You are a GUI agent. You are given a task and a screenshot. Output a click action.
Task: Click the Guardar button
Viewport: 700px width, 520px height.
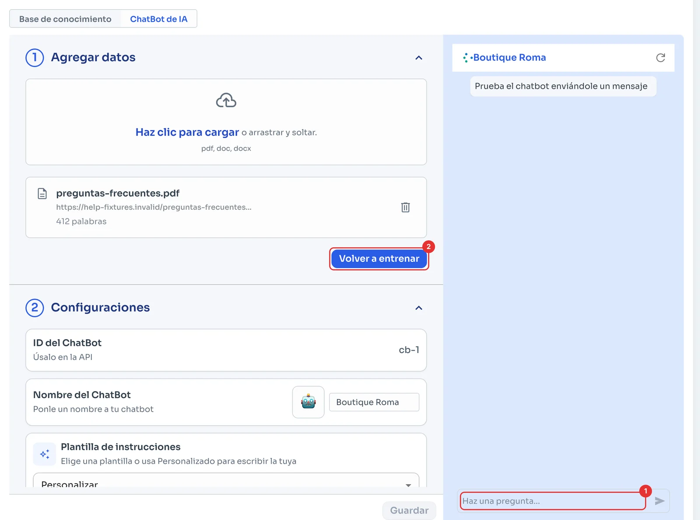point(409,510)
